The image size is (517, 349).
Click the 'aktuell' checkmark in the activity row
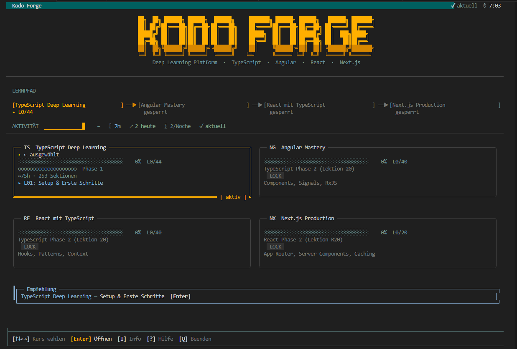pyautogui.click(x=212, y=126)
